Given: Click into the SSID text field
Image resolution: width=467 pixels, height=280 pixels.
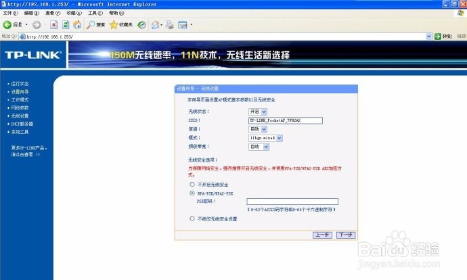Looking at the screenshot, I should pyautogui.click(x=286, y=120).
